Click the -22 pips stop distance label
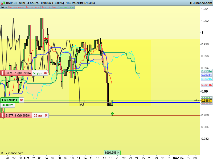Screen dimensions: 213x160 tap(38, 115)
